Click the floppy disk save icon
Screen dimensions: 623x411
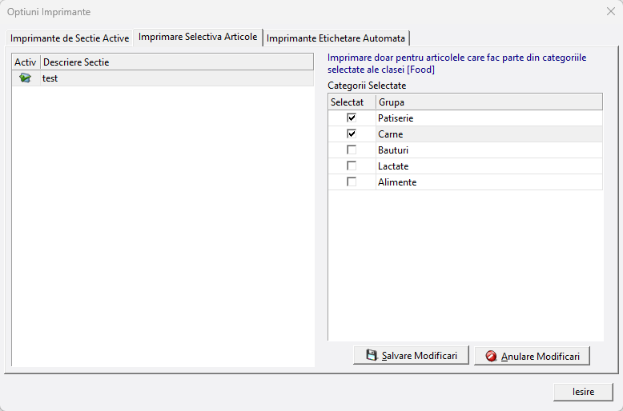[x=371, y=355]
